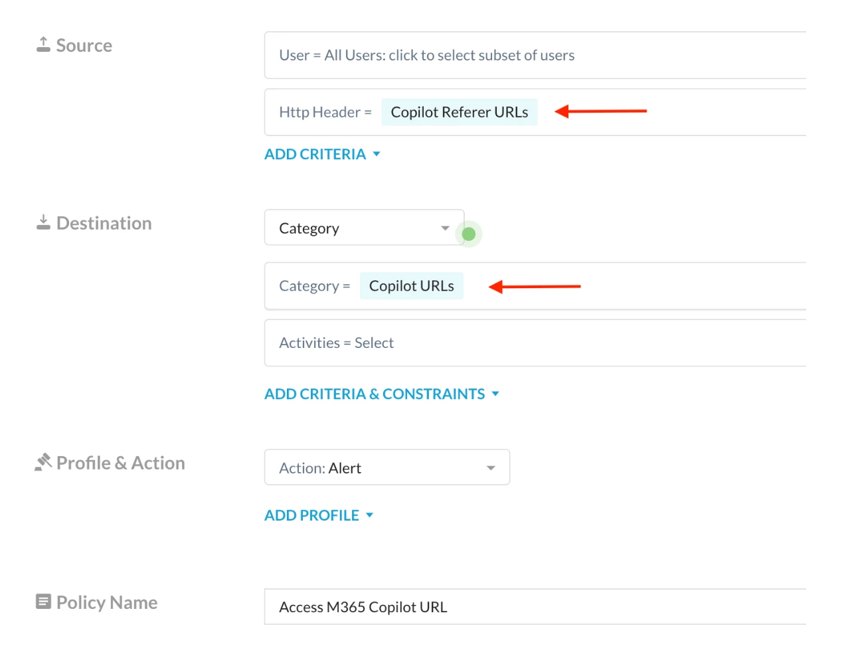Expand the ADD CRITERIA menu
Screen dimensions: 858x664
pos(322,154)
